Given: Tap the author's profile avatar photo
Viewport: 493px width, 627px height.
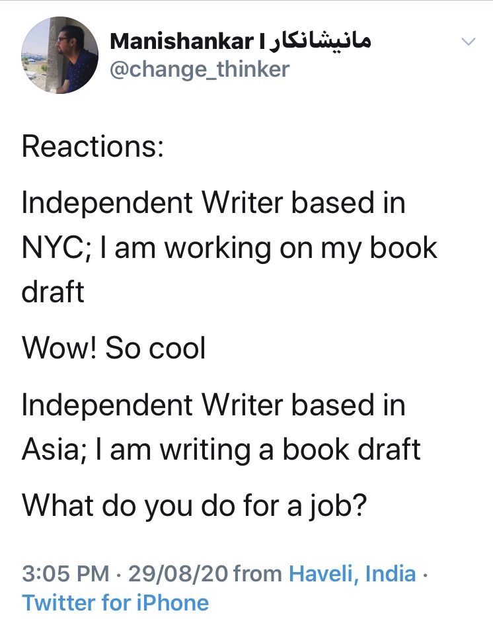Looking at the screenshot, I should click(60, 55).
